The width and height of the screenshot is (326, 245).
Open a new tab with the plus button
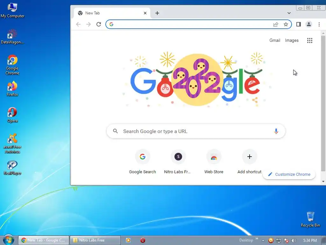tap(157, 13)
